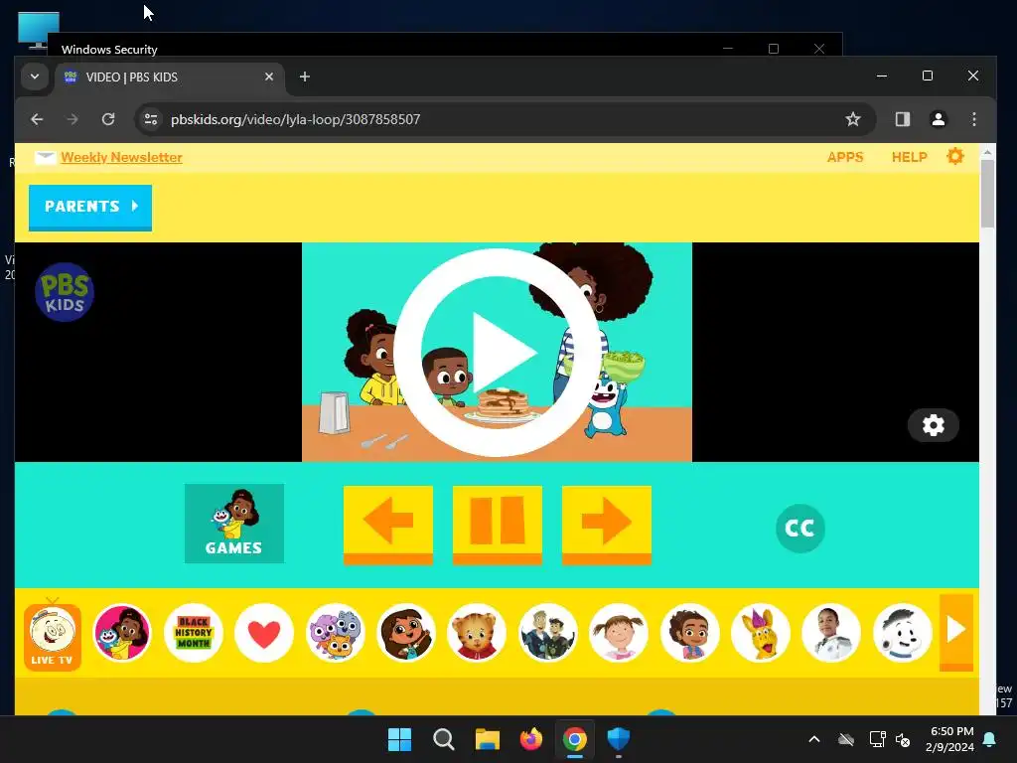Show more shows with carousel right arrow
Image resolution: width=1017 pixels, height=763 pixels.
point(956,631)
